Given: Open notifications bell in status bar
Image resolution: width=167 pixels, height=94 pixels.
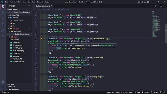Looking at the screenshot, I should pyautogui.click(x=164, y=92).
